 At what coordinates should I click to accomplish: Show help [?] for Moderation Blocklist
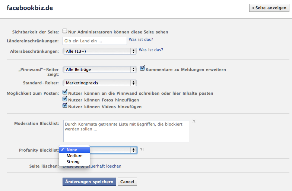[x=194, y=121]
